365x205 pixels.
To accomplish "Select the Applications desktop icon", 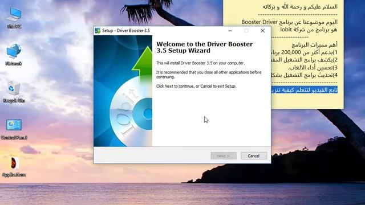I will point(14,167).
